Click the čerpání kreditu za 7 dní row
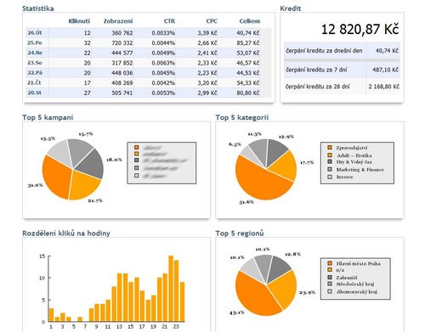The image size is (425, 332). pyautogui.click(x=342, y=70)
